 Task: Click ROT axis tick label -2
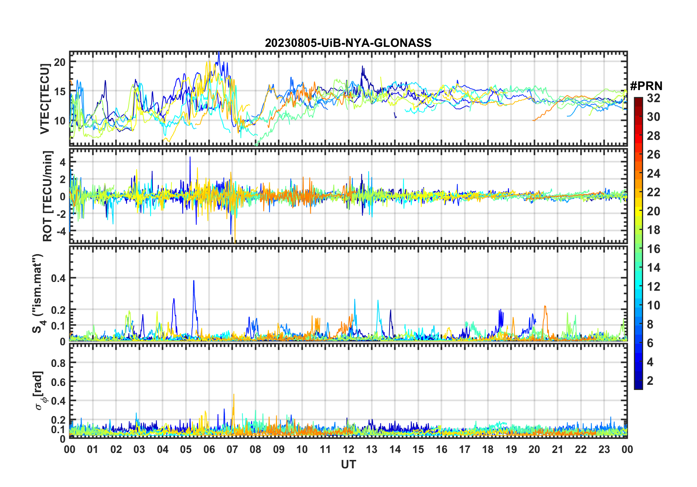click(60, 214)
